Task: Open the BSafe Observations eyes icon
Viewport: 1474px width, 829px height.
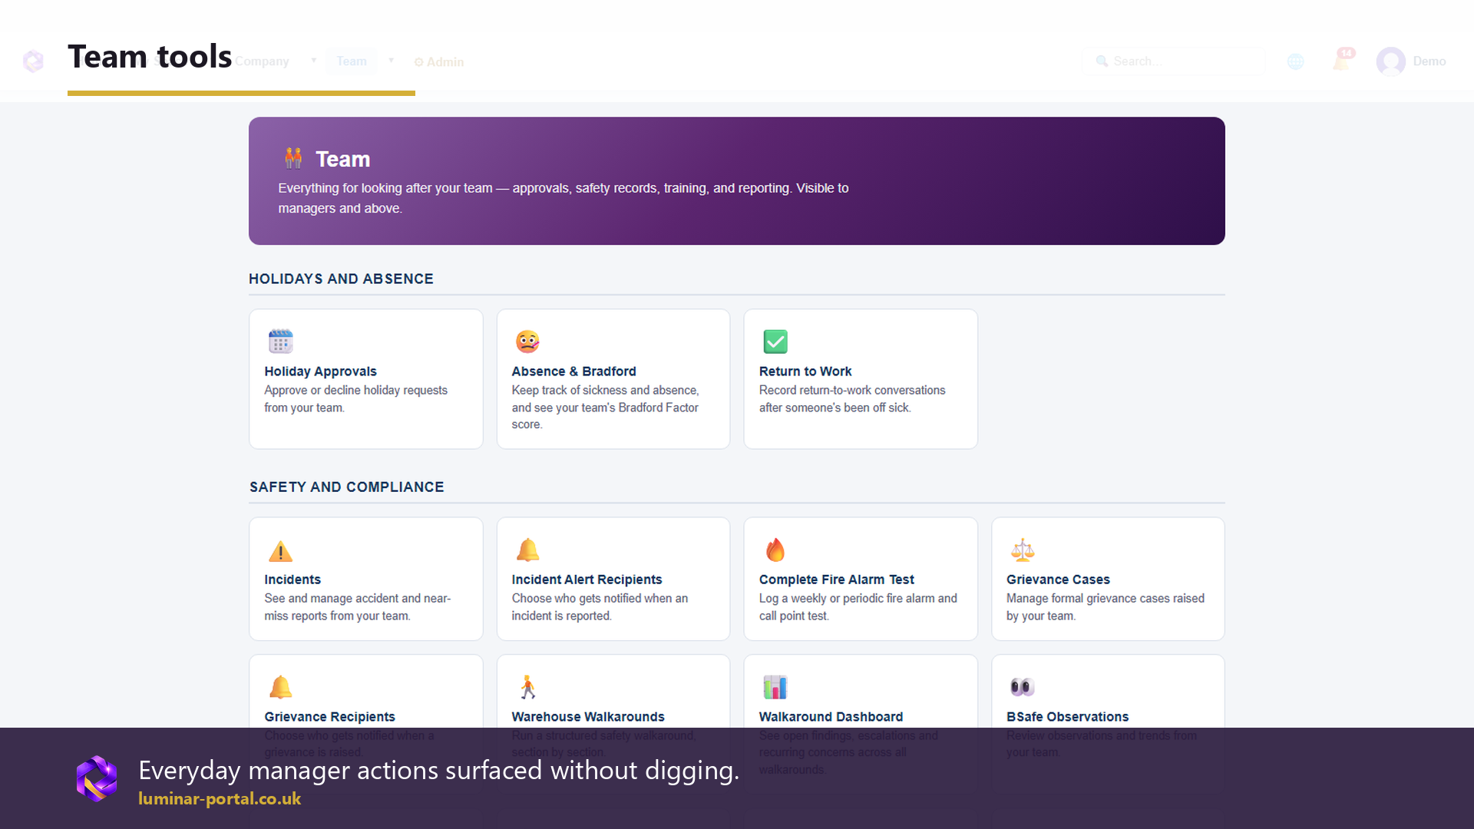Action: pyautogui.click(x=1023, y=687)
